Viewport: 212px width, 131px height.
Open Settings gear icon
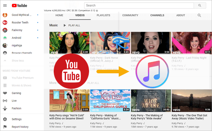5,119
